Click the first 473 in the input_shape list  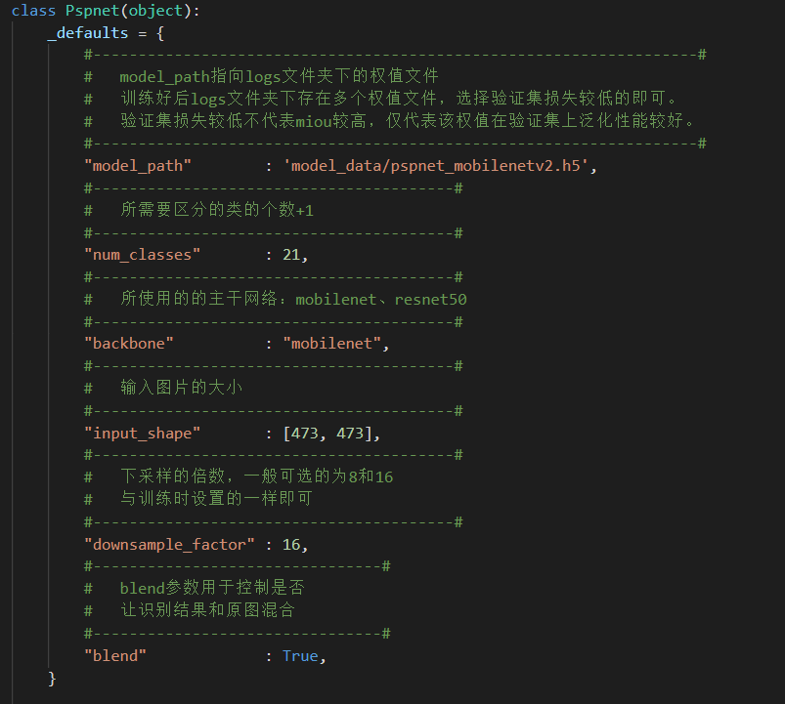tap(305, 433)
